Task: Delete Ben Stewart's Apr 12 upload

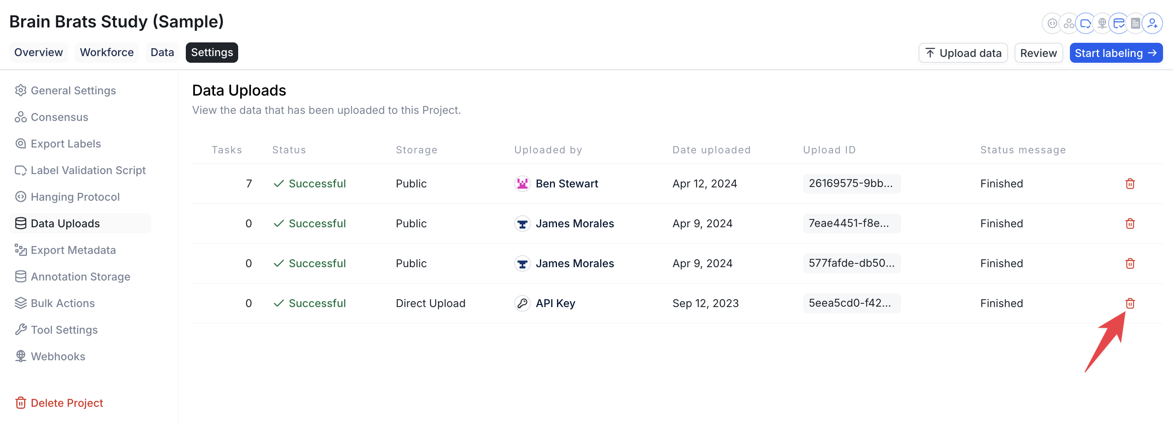Action: [x=1130, y=184]
